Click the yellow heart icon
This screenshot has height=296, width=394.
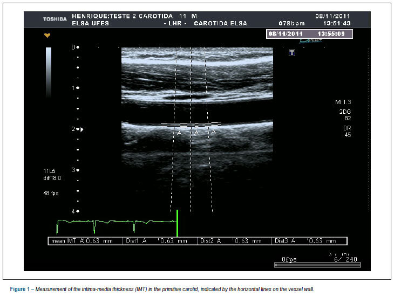point(47,36)
